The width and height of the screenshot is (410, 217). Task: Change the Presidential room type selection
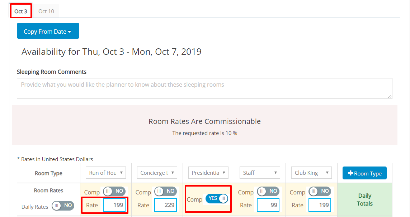point(208,172)
